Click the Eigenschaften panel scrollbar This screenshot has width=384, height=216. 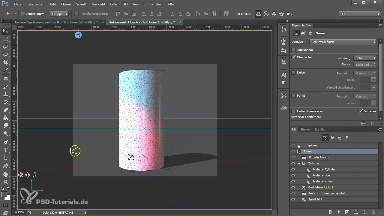pos(380,78)
